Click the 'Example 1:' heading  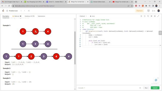[7, 25]
